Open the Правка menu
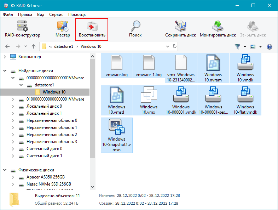The width and height of the screenshot is (278, 210). [25, 15]
